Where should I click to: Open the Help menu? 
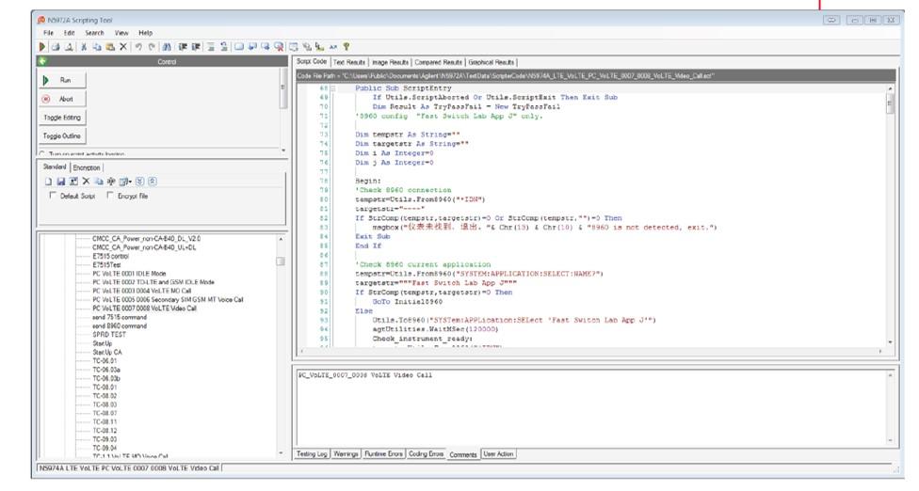tap(145, 33)
